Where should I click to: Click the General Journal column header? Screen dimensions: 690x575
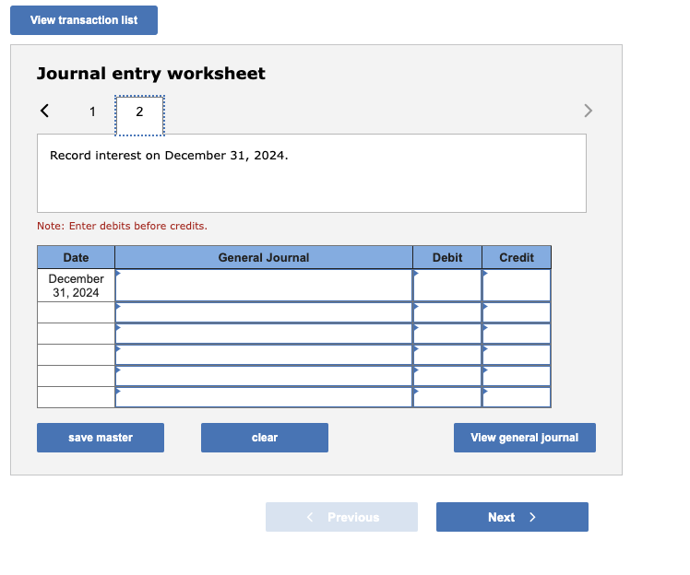(264, 258)
